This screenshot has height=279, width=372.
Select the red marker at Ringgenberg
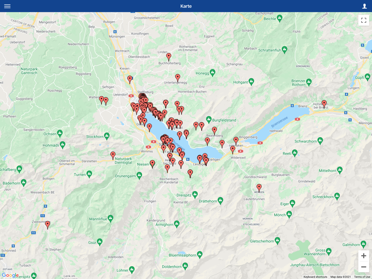click(236, 141)
